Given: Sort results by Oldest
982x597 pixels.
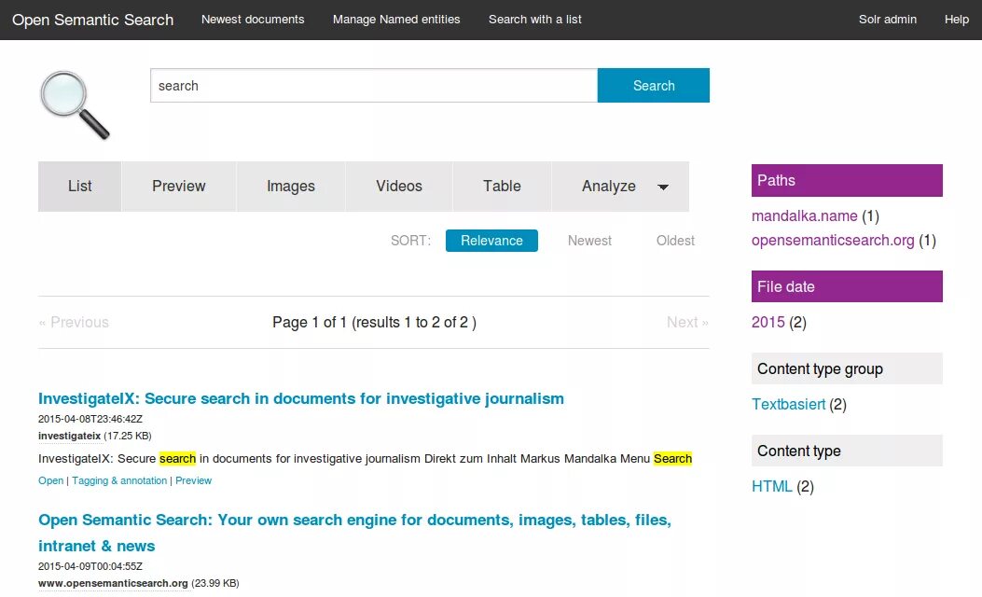Looking at the screenshot, I should click(x=675, y=241).
